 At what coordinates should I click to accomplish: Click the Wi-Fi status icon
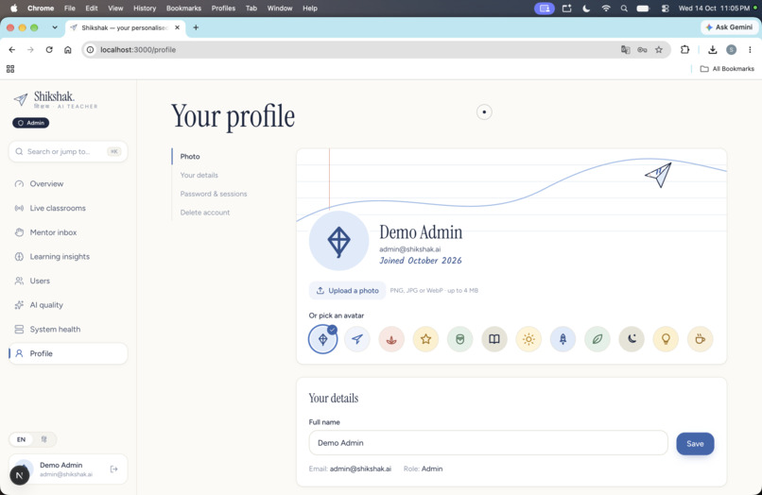coord(605,9)
